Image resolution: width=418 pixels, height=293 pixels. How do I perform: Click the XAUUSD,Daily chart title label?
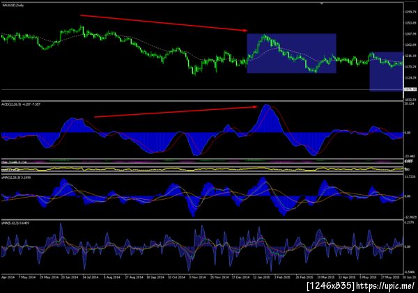click(x=13, y=6)
